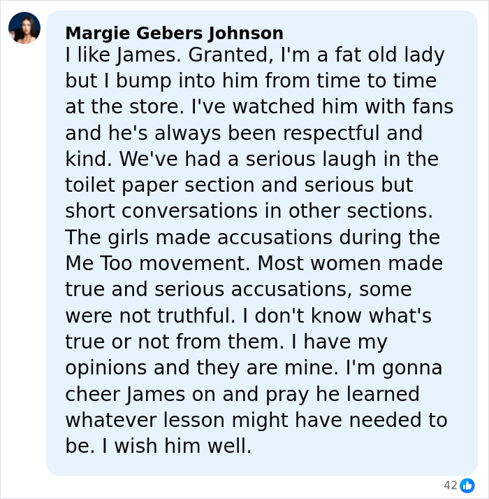Click the reaction count 42
Viewport: 489px width, 499px height.
point(450,485)
